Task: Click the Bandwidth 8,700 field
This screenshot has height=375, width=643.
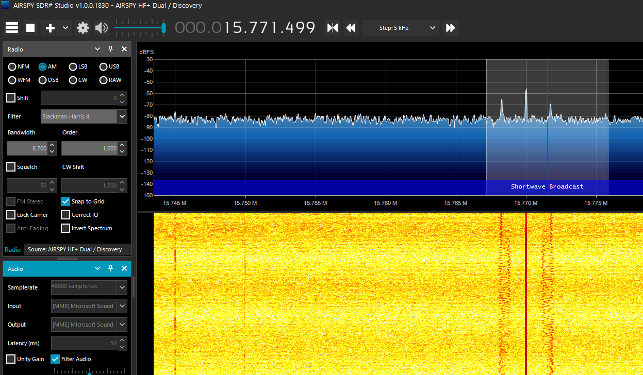Action: (27, 148)
